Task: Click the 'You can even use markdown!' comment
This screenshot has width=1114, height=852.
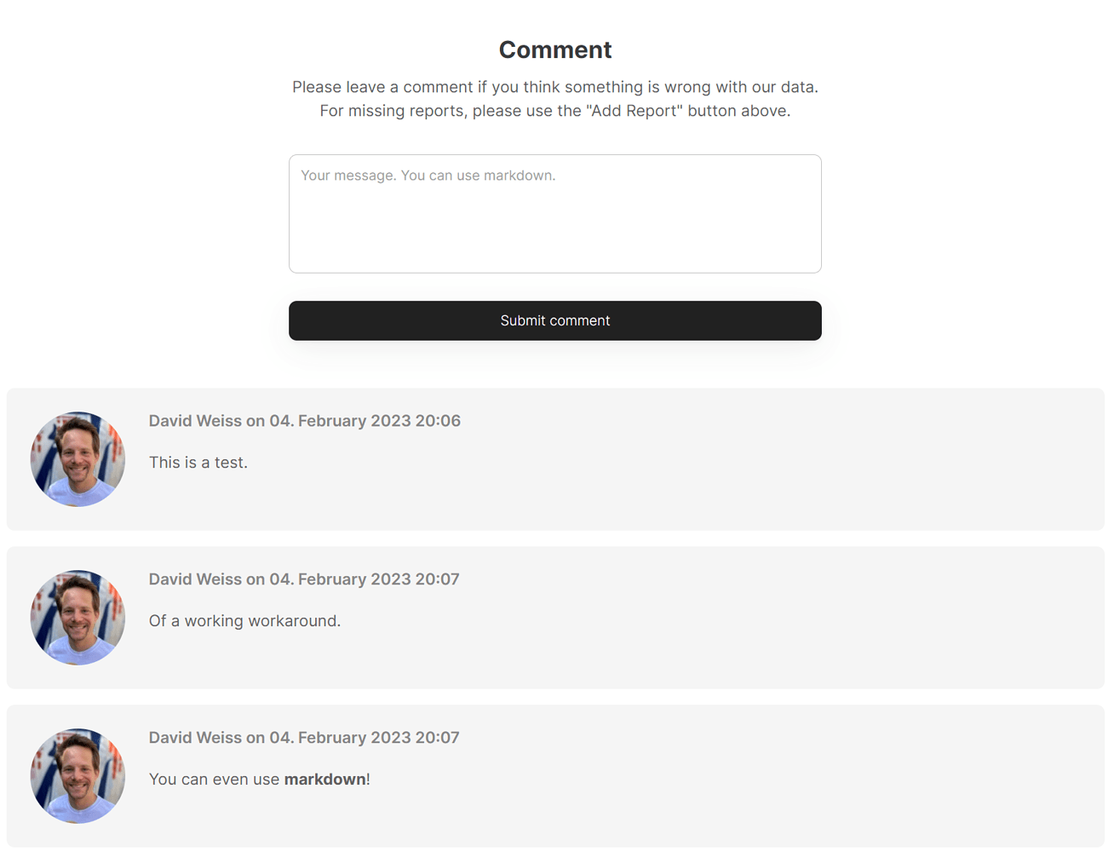Action: (x=259, y=779)
